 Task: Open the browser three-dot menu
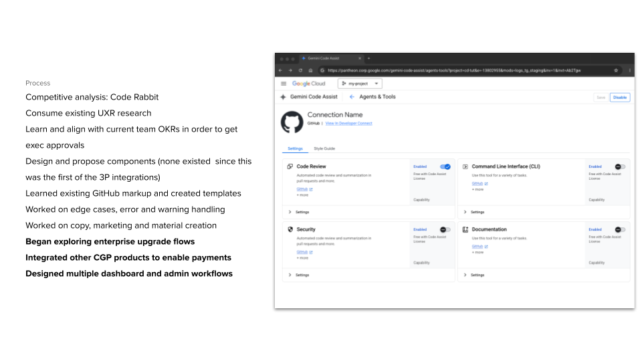click(629, 70)
